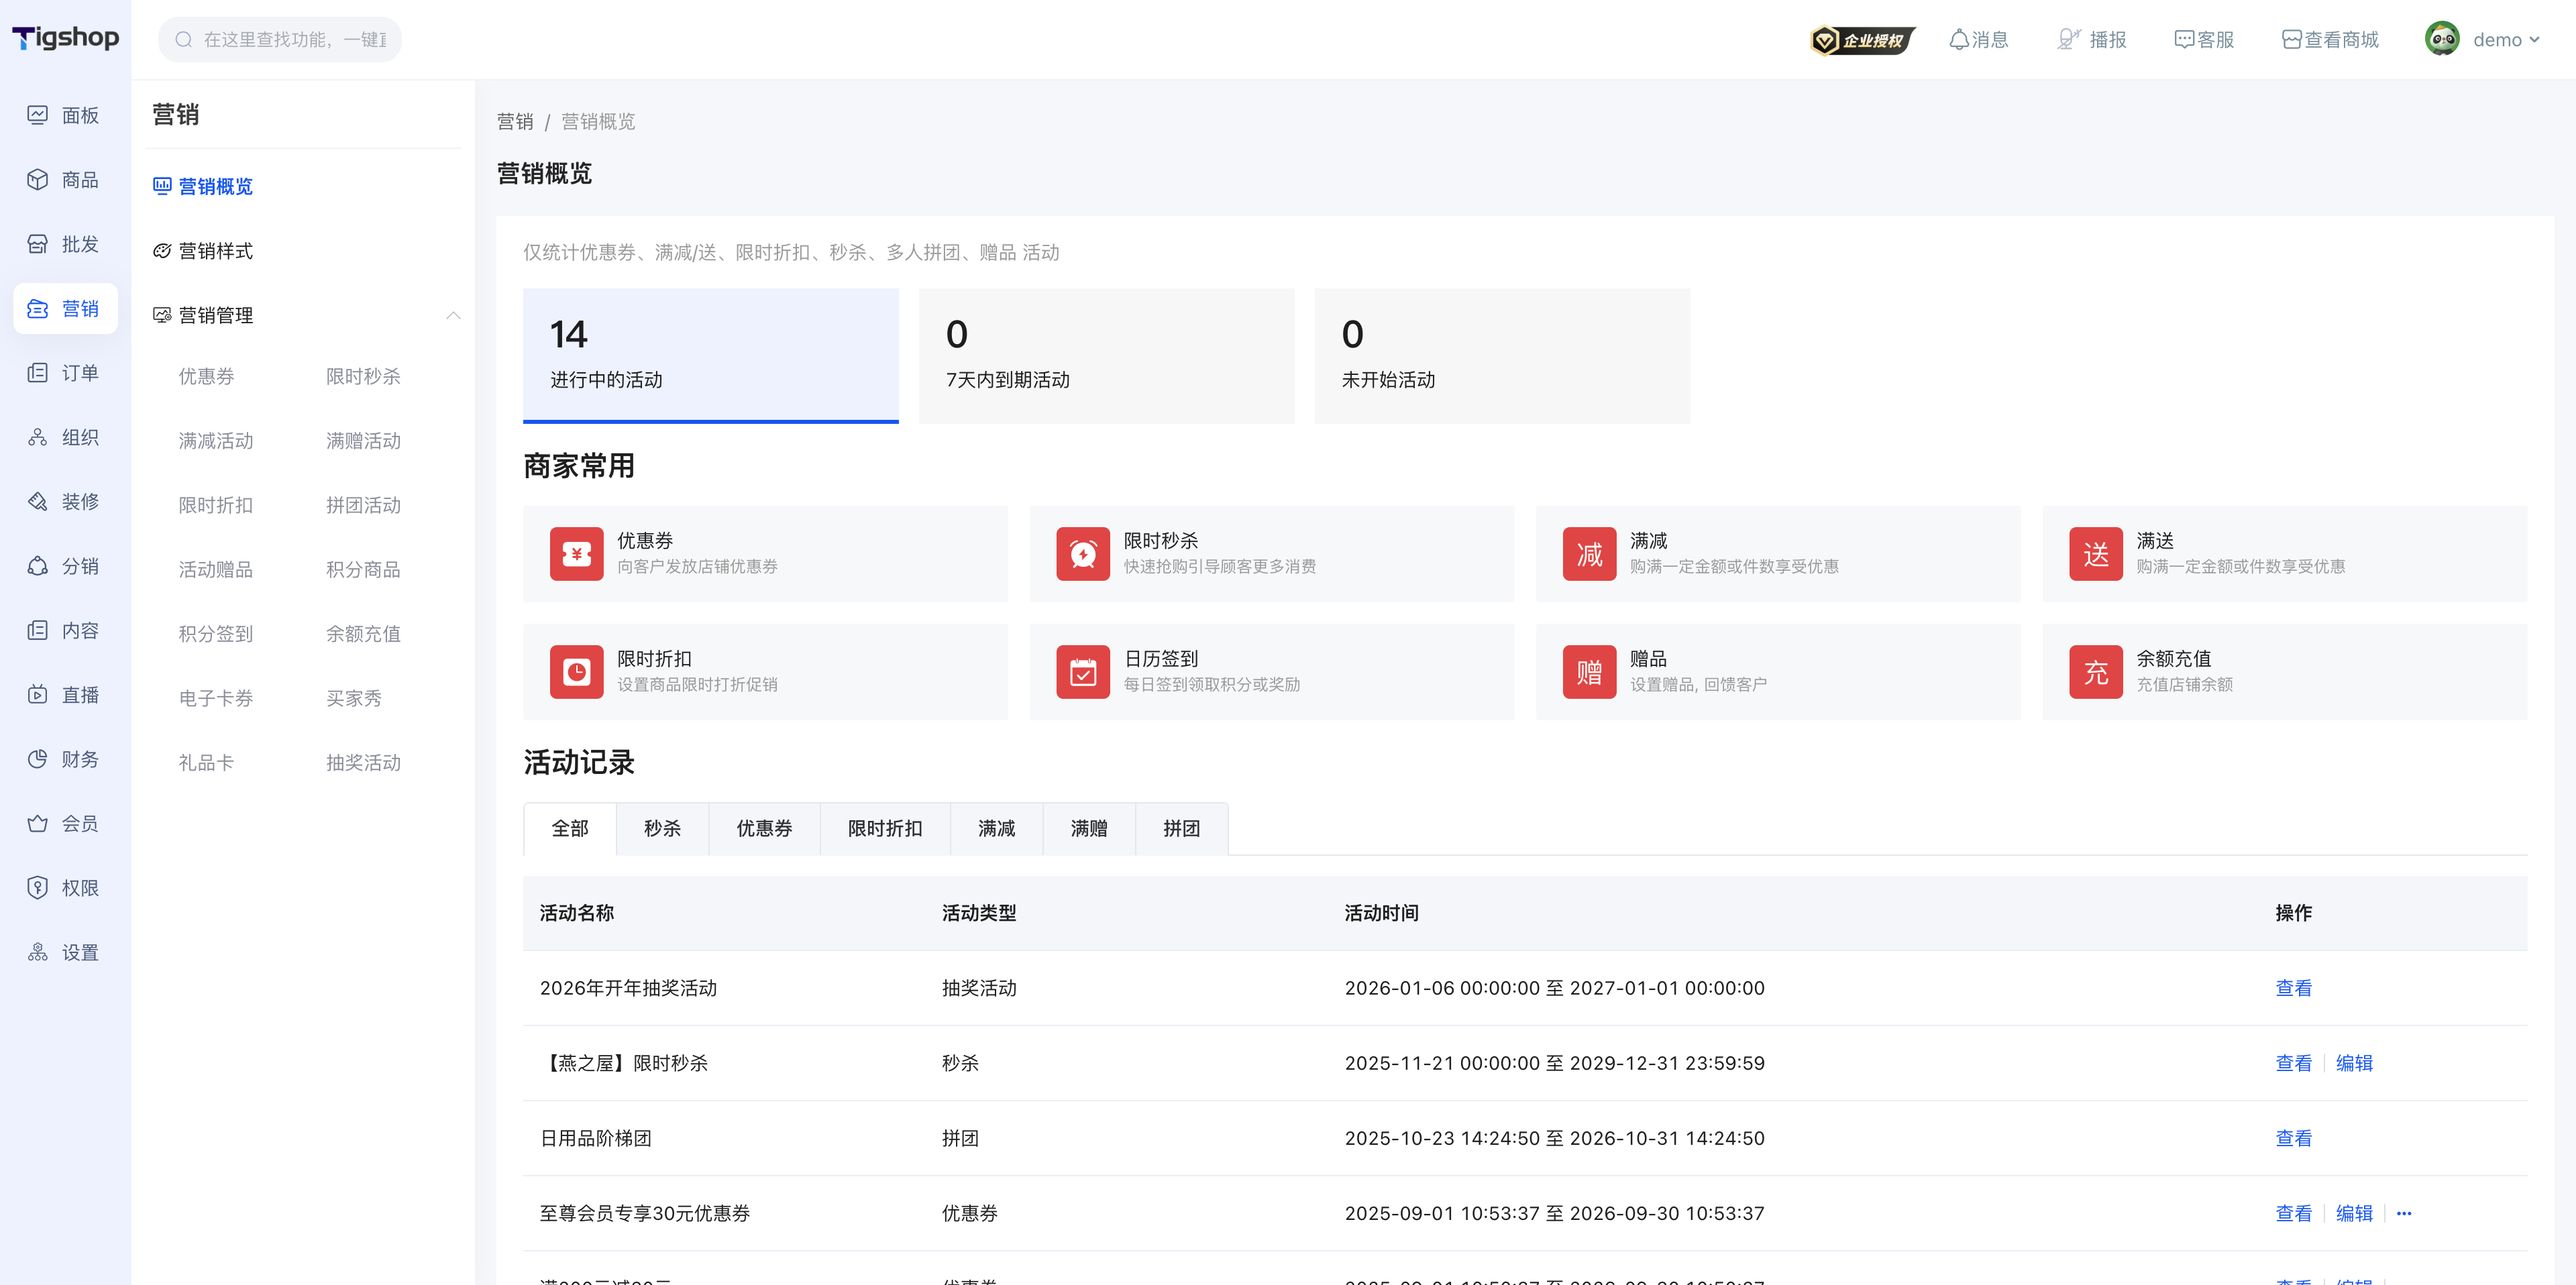Open the demo user account dropdown

(2483, 40)
